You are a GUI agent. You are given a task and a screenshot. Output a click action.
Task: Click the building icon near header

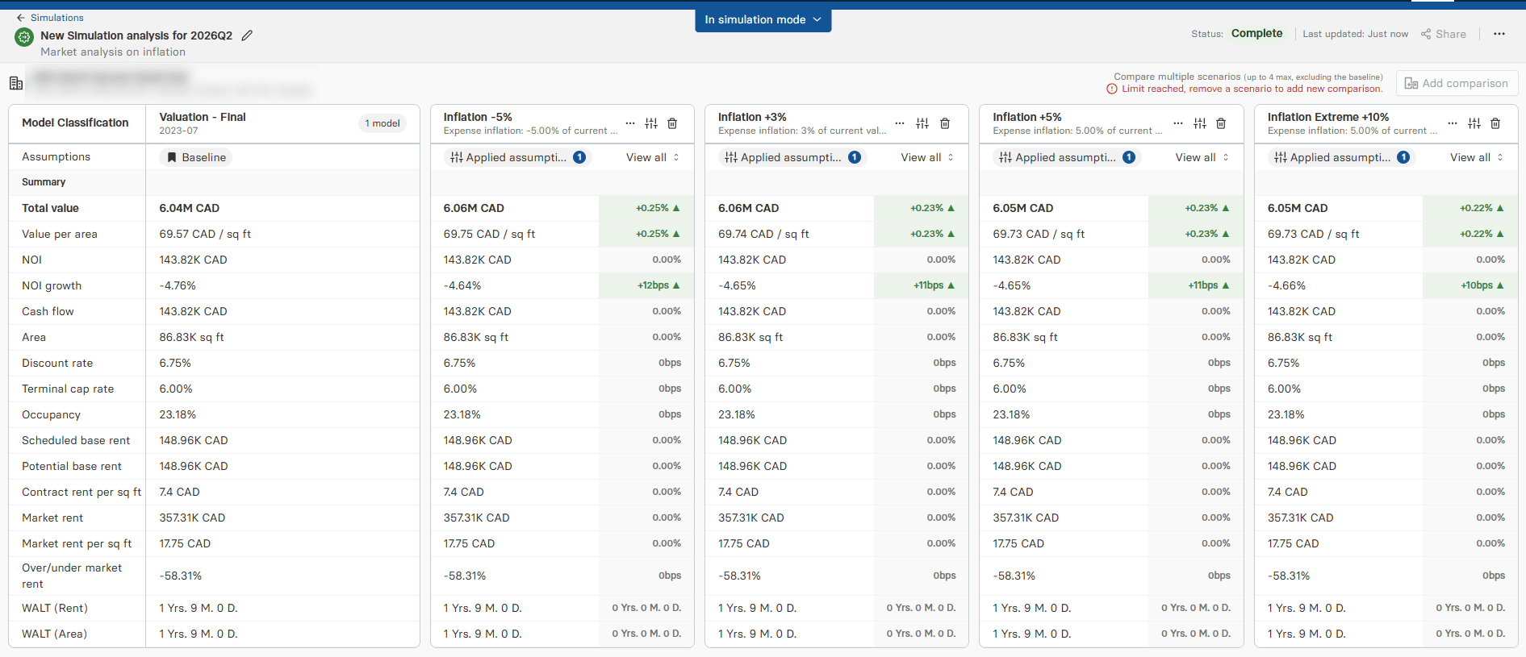16,83
